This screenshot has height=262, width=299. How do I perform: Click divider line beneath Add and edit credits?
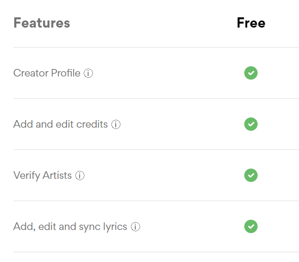pyautogui.click(x=156, y=150)
